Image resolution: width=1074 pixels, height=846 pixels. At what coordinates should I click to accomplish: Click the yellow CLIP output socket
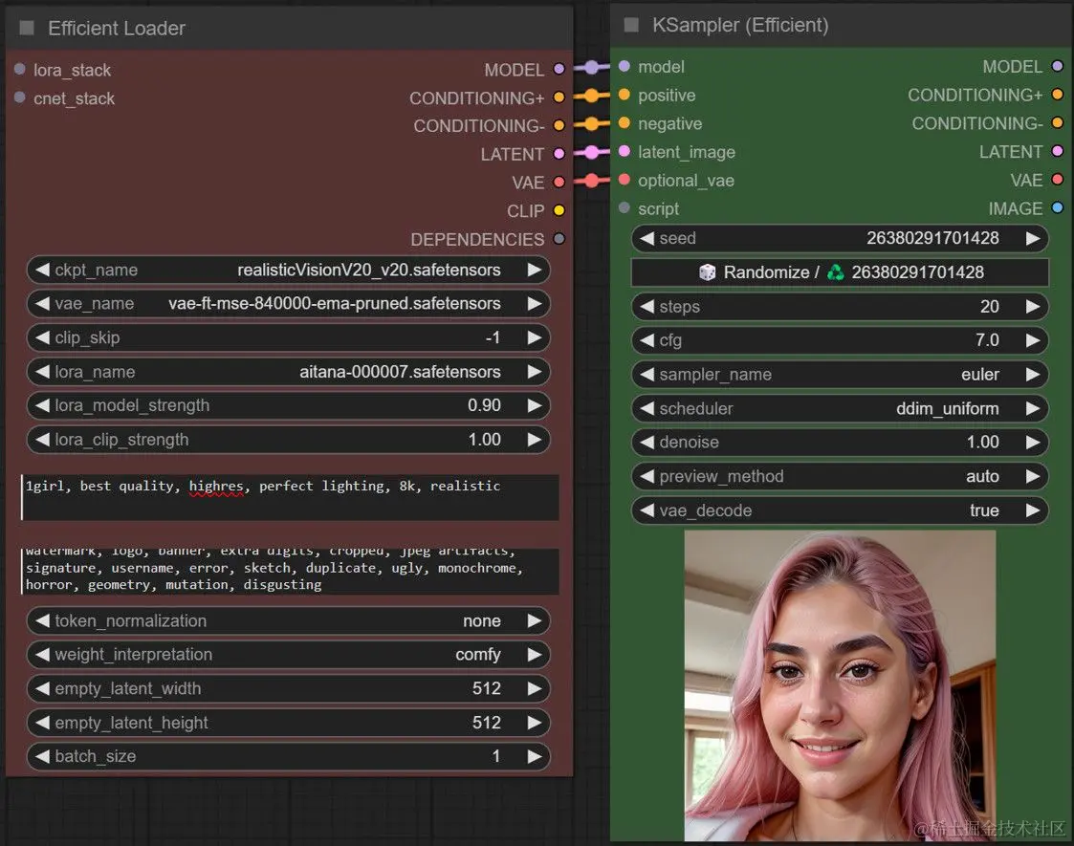[559, 210]
